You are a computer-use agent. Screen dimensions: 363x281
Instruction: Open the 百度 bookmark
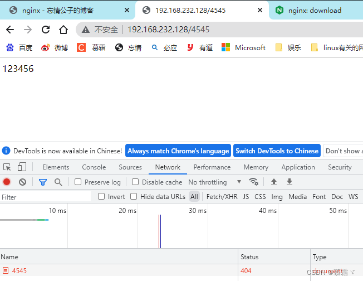19,47
